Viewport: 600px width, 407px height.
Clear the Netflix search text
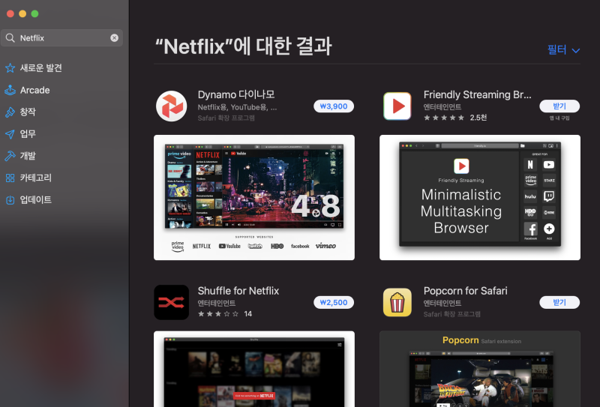[x=114, y=38]
